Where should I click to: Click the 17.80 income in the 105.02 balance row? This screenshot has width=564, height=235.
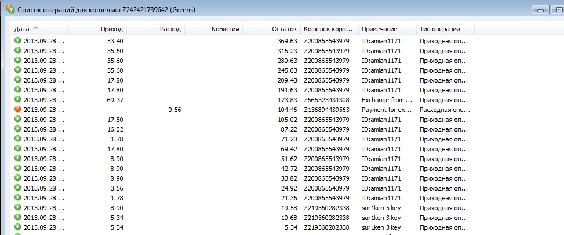point(115,120)
